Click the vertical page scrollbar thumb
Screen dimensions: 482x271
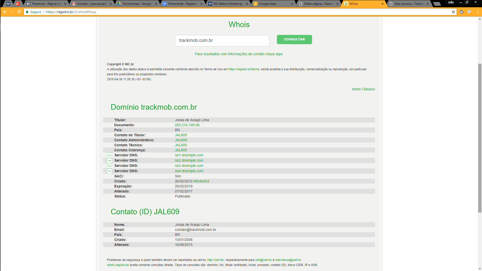click(x=480, y=138)
